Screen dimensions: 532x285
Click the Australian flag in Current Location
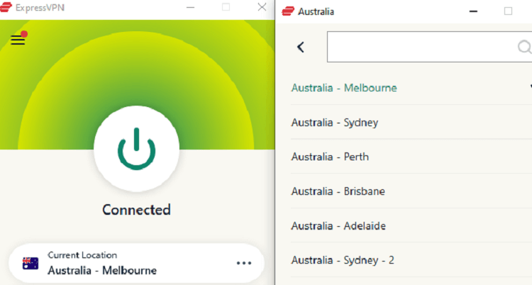click(x=31, y=263)
